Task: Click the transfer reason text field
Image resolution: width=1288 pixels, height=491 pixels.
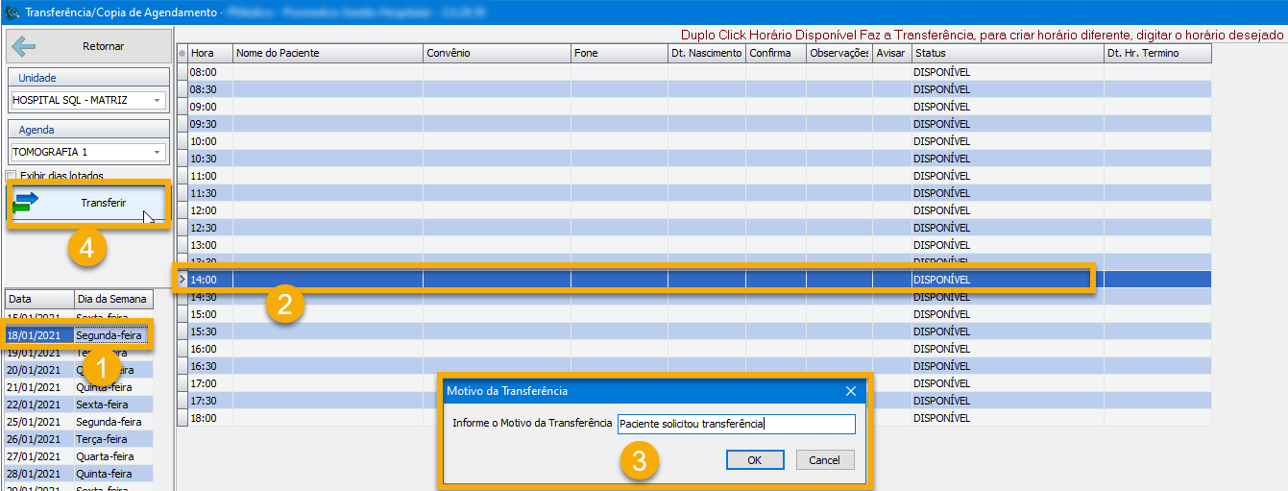Action: pyautogui.click(x=735, y=424)
